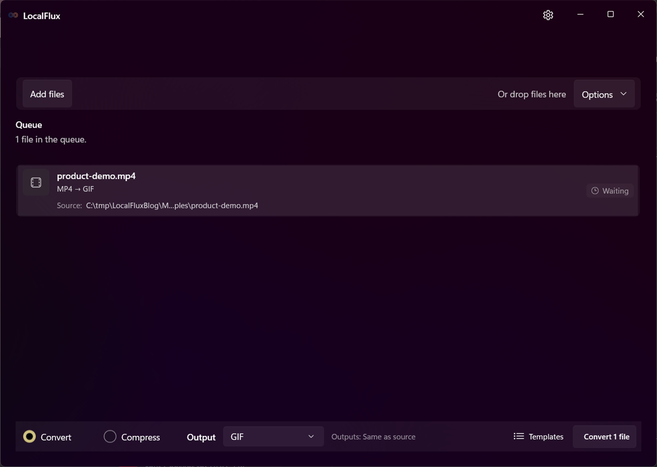Click the video film icon for product-demo.mp4
Viewport: 657px width, 467px height.
tap(36, 182)
